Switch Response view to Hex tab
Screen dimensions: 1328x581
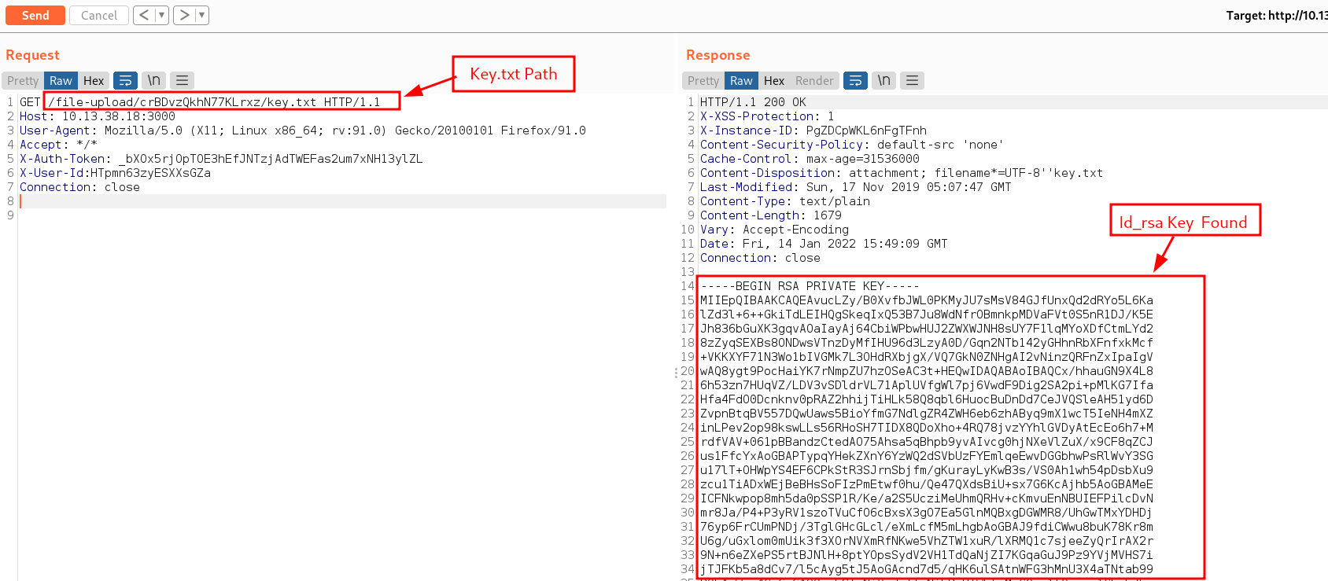[774, 80]
